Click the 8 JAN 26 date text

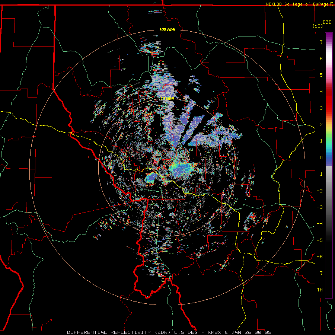(x=237, y=332)
